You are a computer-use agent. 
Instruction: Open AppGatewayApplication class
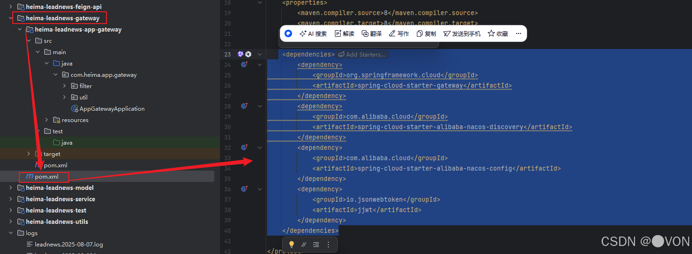click(x=112, y=109)
